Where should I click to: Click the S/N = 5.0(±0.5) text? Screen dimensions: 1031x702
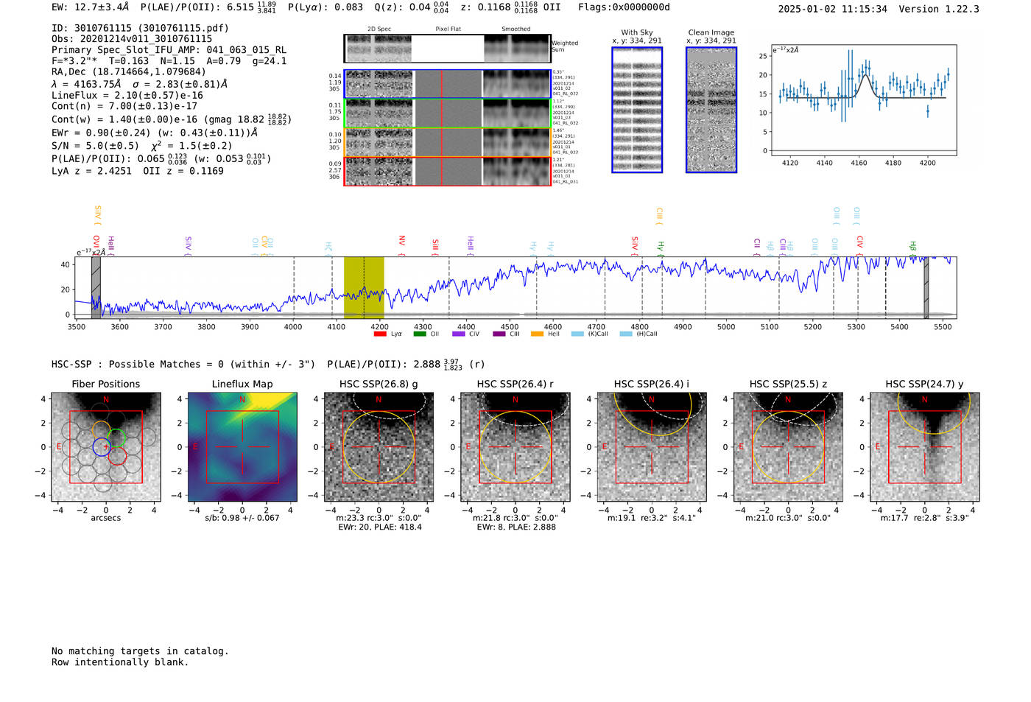pyautogui.click(x=95, y=146)
